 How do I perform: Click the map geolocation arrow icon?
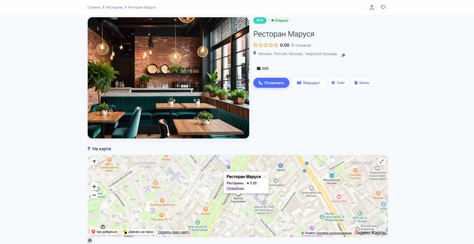click(x=94, y=161)
